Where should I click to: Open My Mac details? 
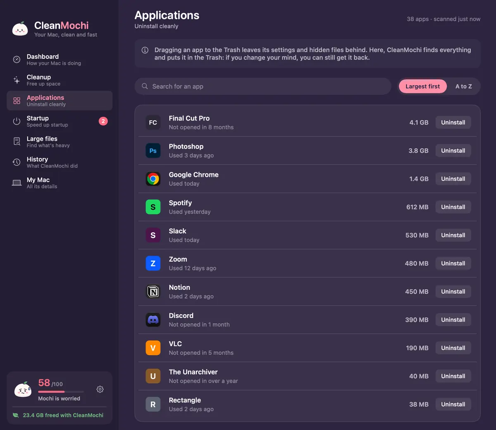(x=60, y=183)
